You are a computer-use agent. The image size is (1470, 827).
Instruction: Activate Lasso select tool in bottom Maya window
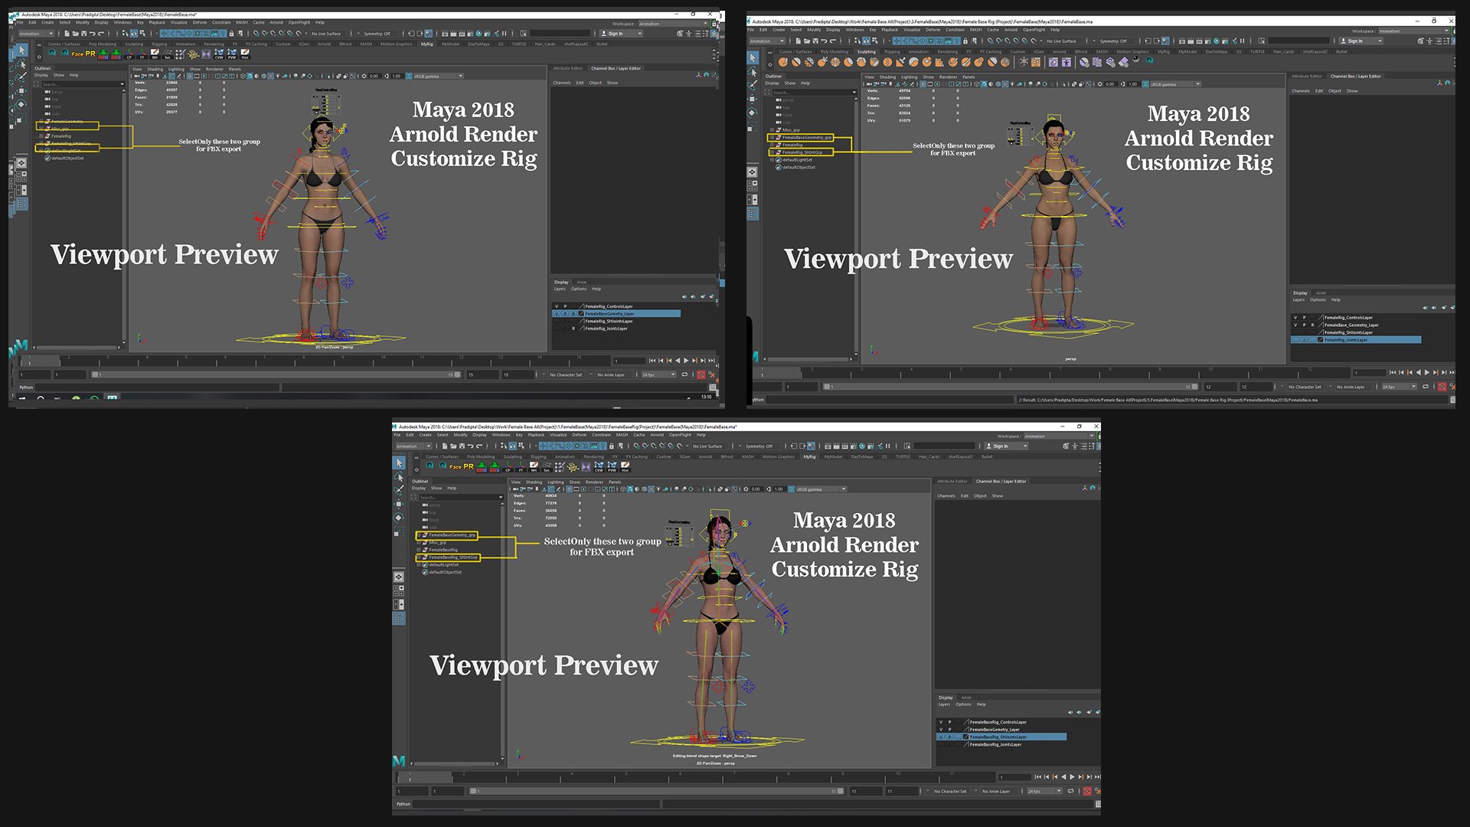[399, 476]
